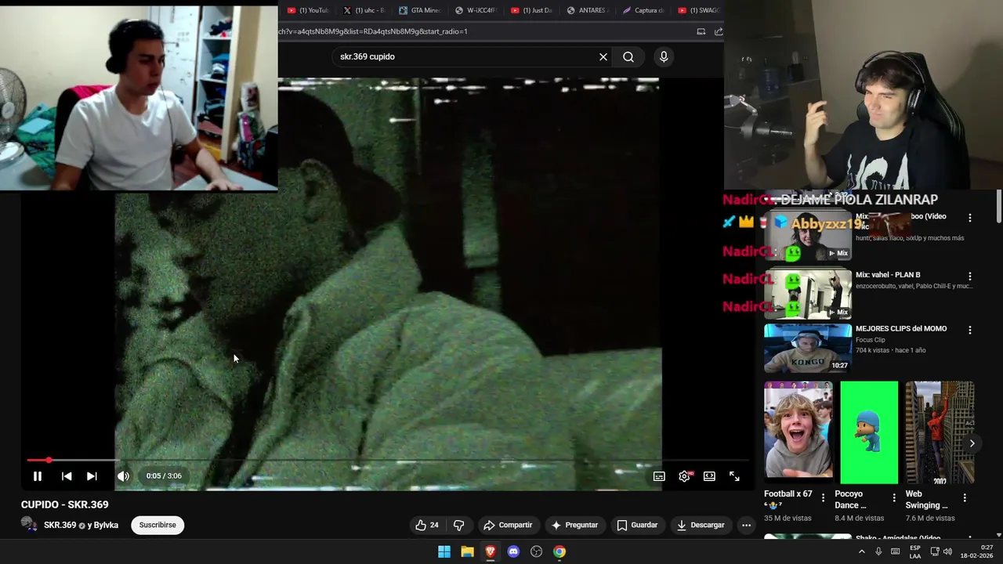
Task: Open the player settings gear
Action: (x=684, y=476)
